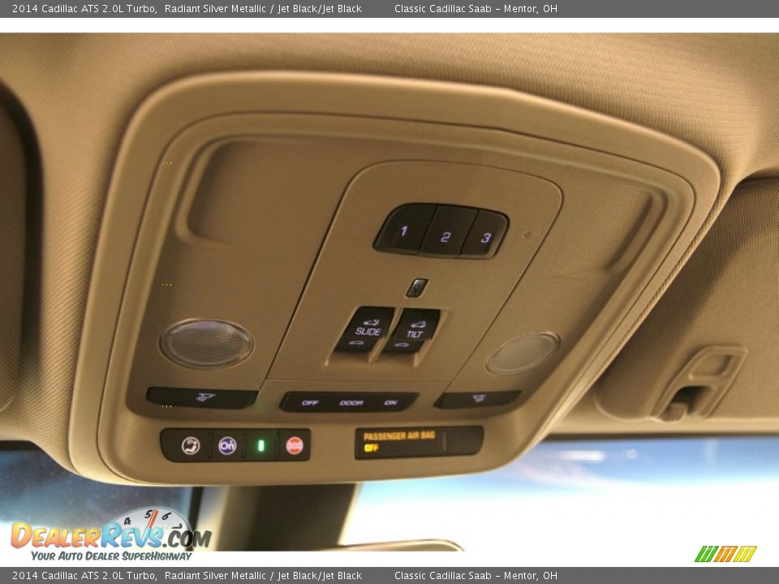Click the right dome light lens
This screenshot has width=779, height=584.
click(x=520, y=350)
